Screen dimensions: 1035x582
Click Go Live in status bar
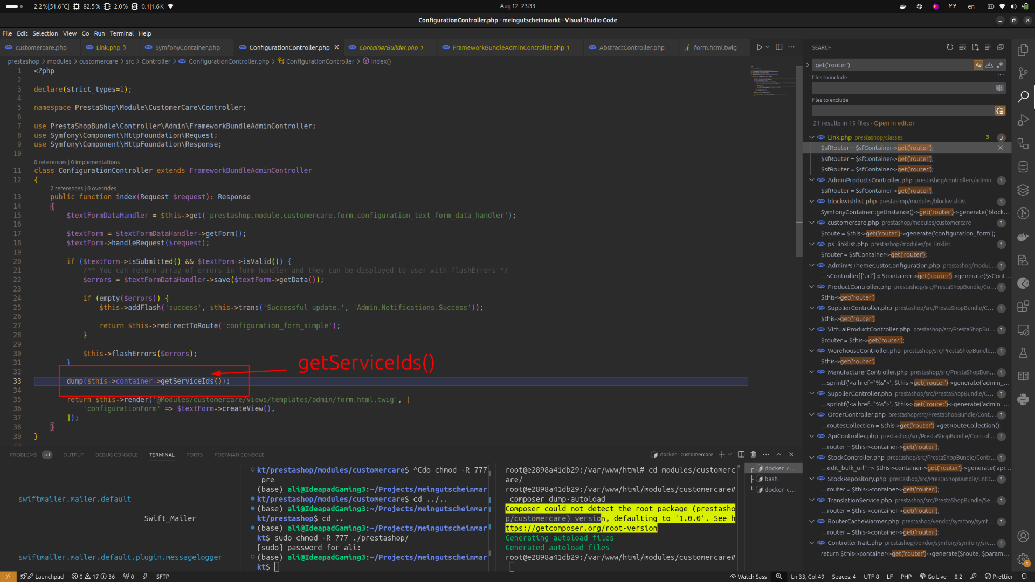pos(933,577)
